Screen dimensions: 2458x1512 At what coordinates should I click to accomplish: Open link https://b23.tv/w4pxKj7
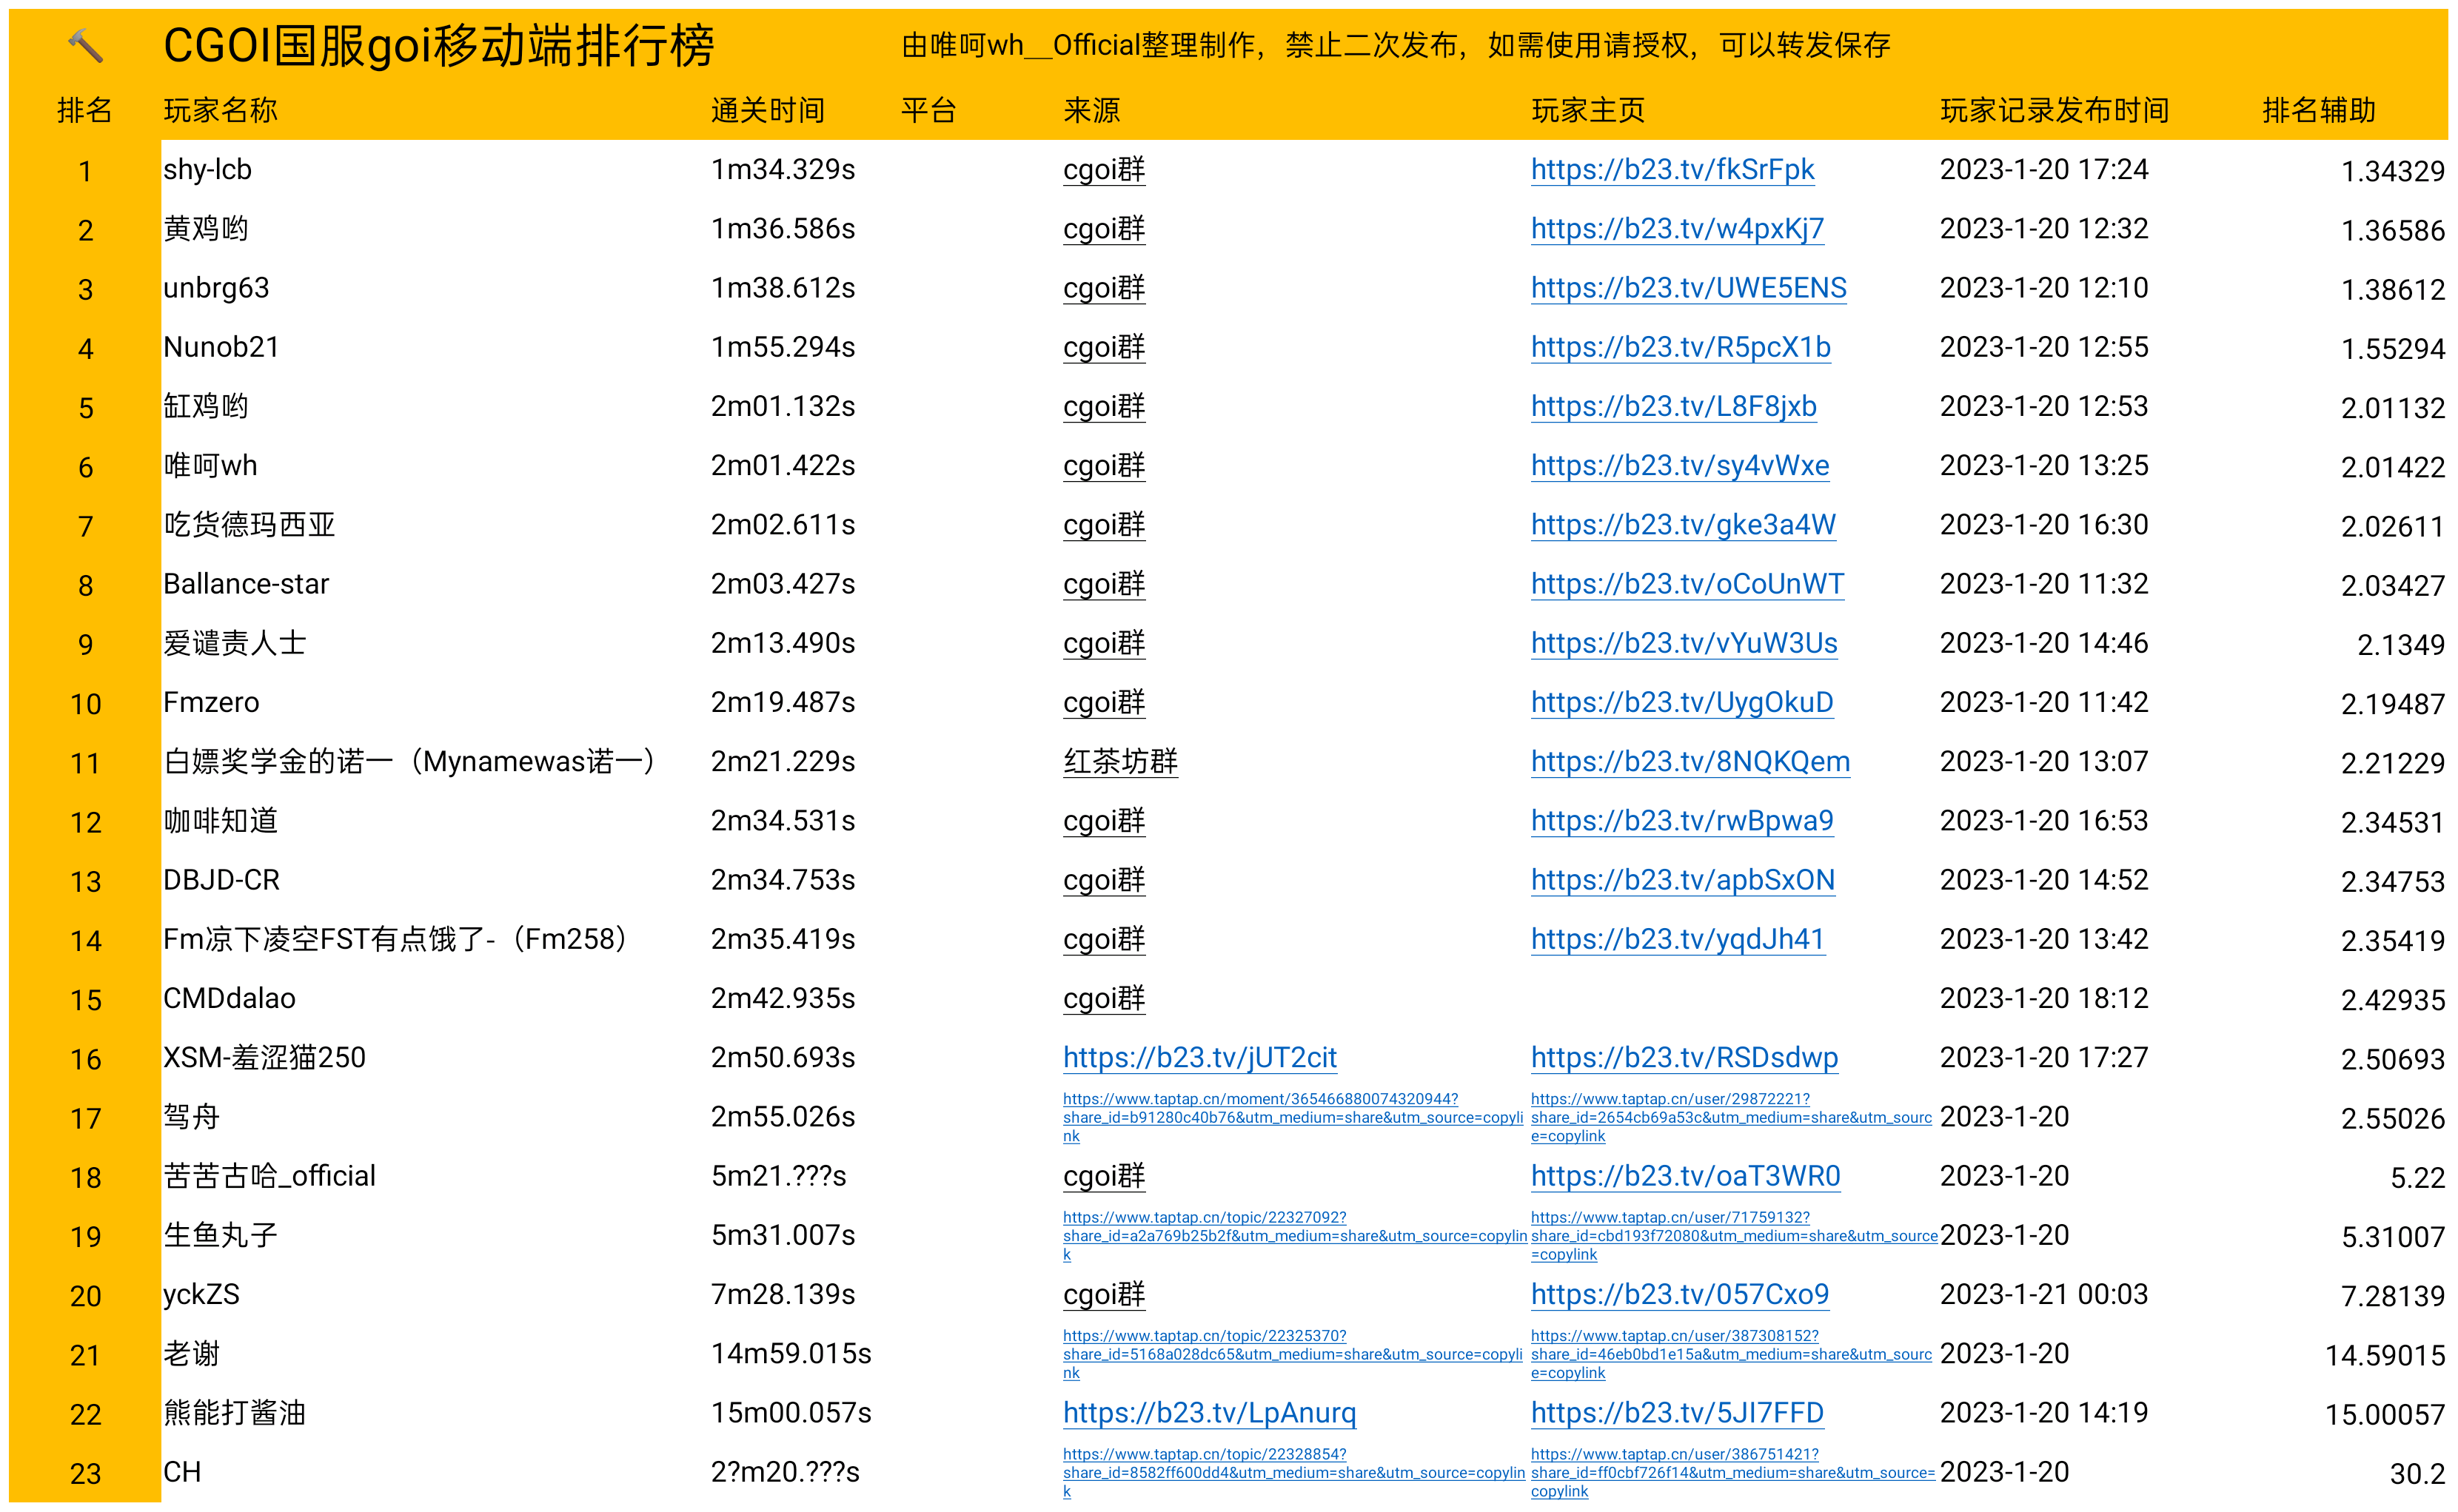pyautogui.click(x=1677, y=228)
